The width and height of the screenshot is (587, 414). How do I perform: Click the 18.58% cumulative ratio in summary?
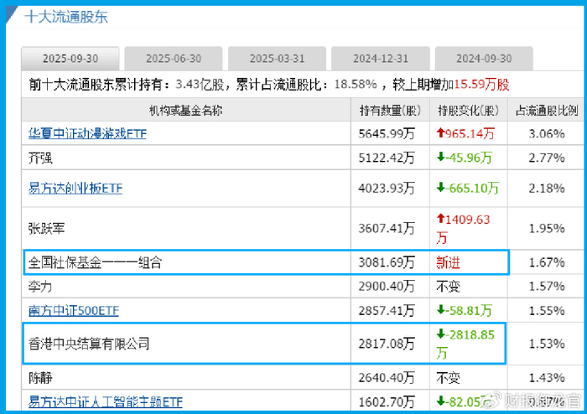[x=356, y=85]
